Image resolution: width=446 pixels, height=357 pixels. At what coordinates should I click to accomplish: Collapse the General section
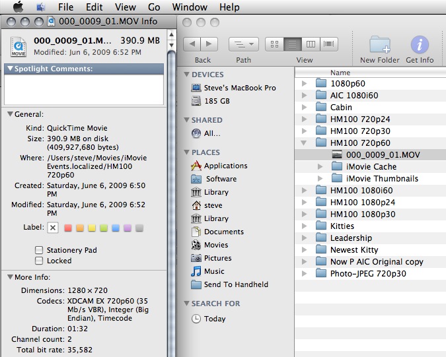(x=10, y=114)
